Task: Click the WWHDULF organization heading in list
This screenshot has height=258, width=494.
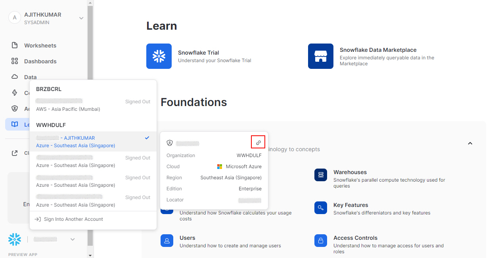Action: coord(51,125)
